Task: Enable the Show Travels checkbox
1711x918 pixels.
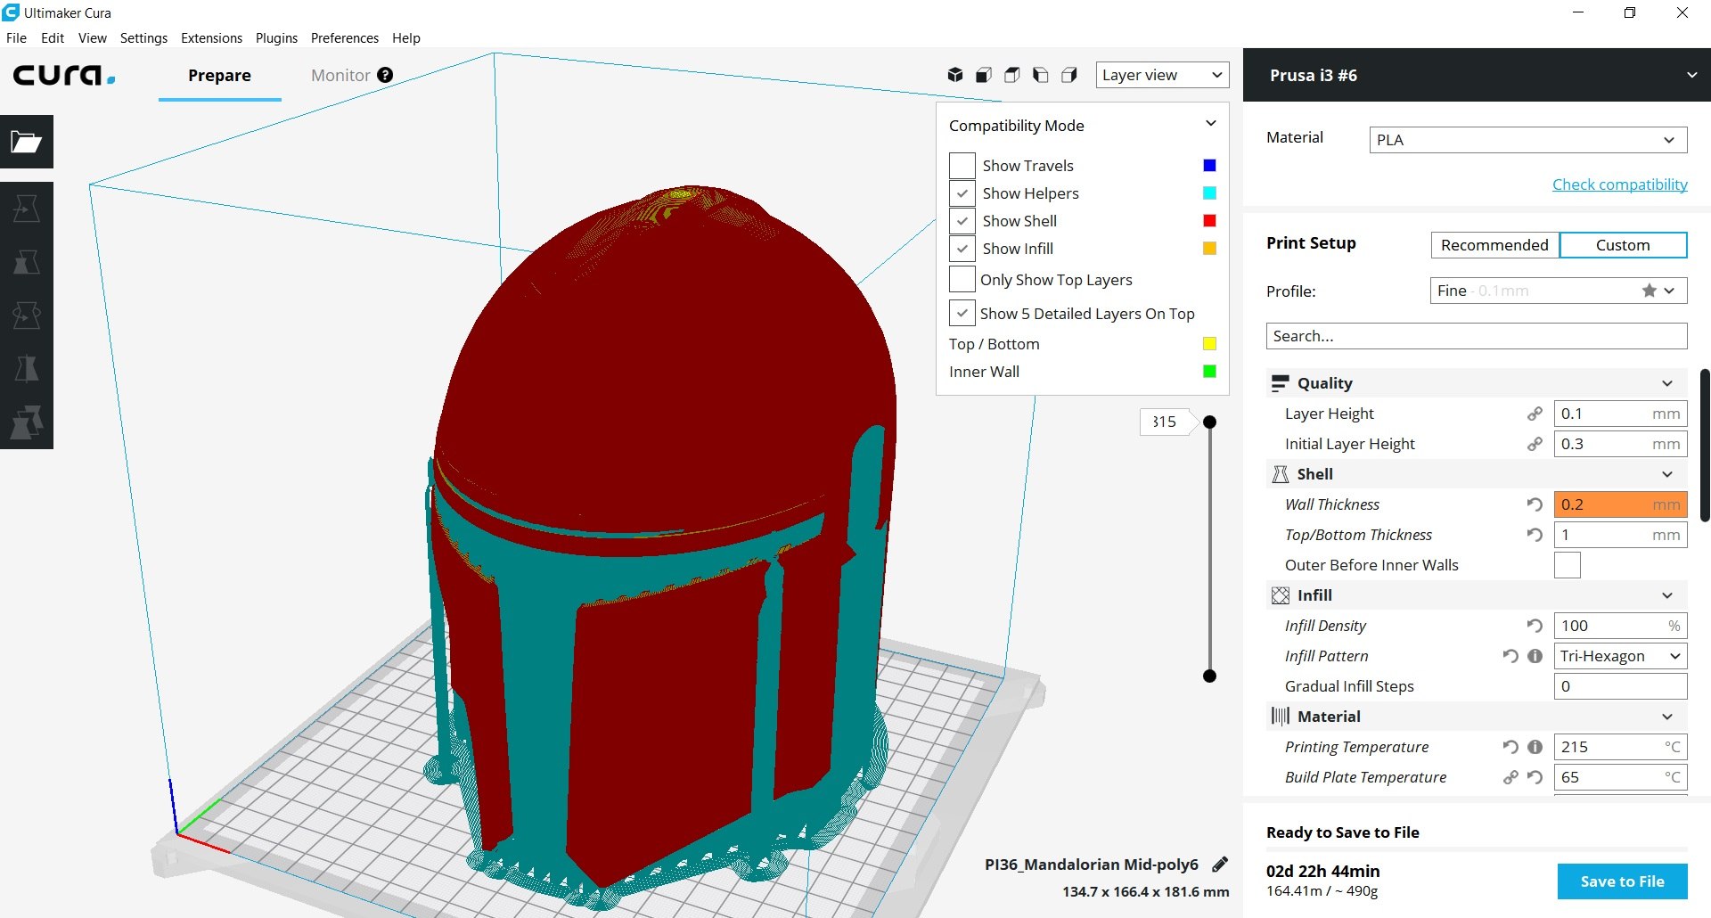Action: click(962, 166)
